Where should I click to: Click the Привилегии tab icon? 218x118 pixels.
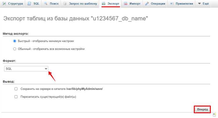pyautogui.click(x=172, y=3)
